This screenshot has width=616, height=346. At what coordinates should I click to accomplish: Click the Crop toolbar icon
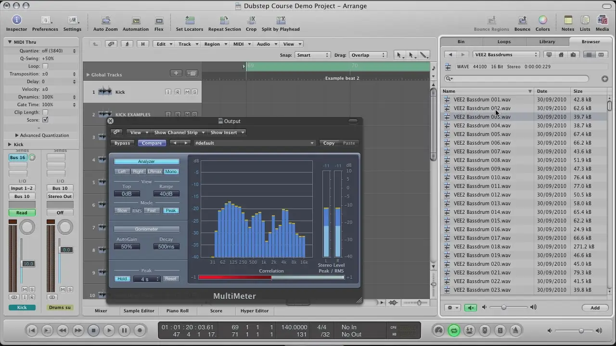(251, 21)
